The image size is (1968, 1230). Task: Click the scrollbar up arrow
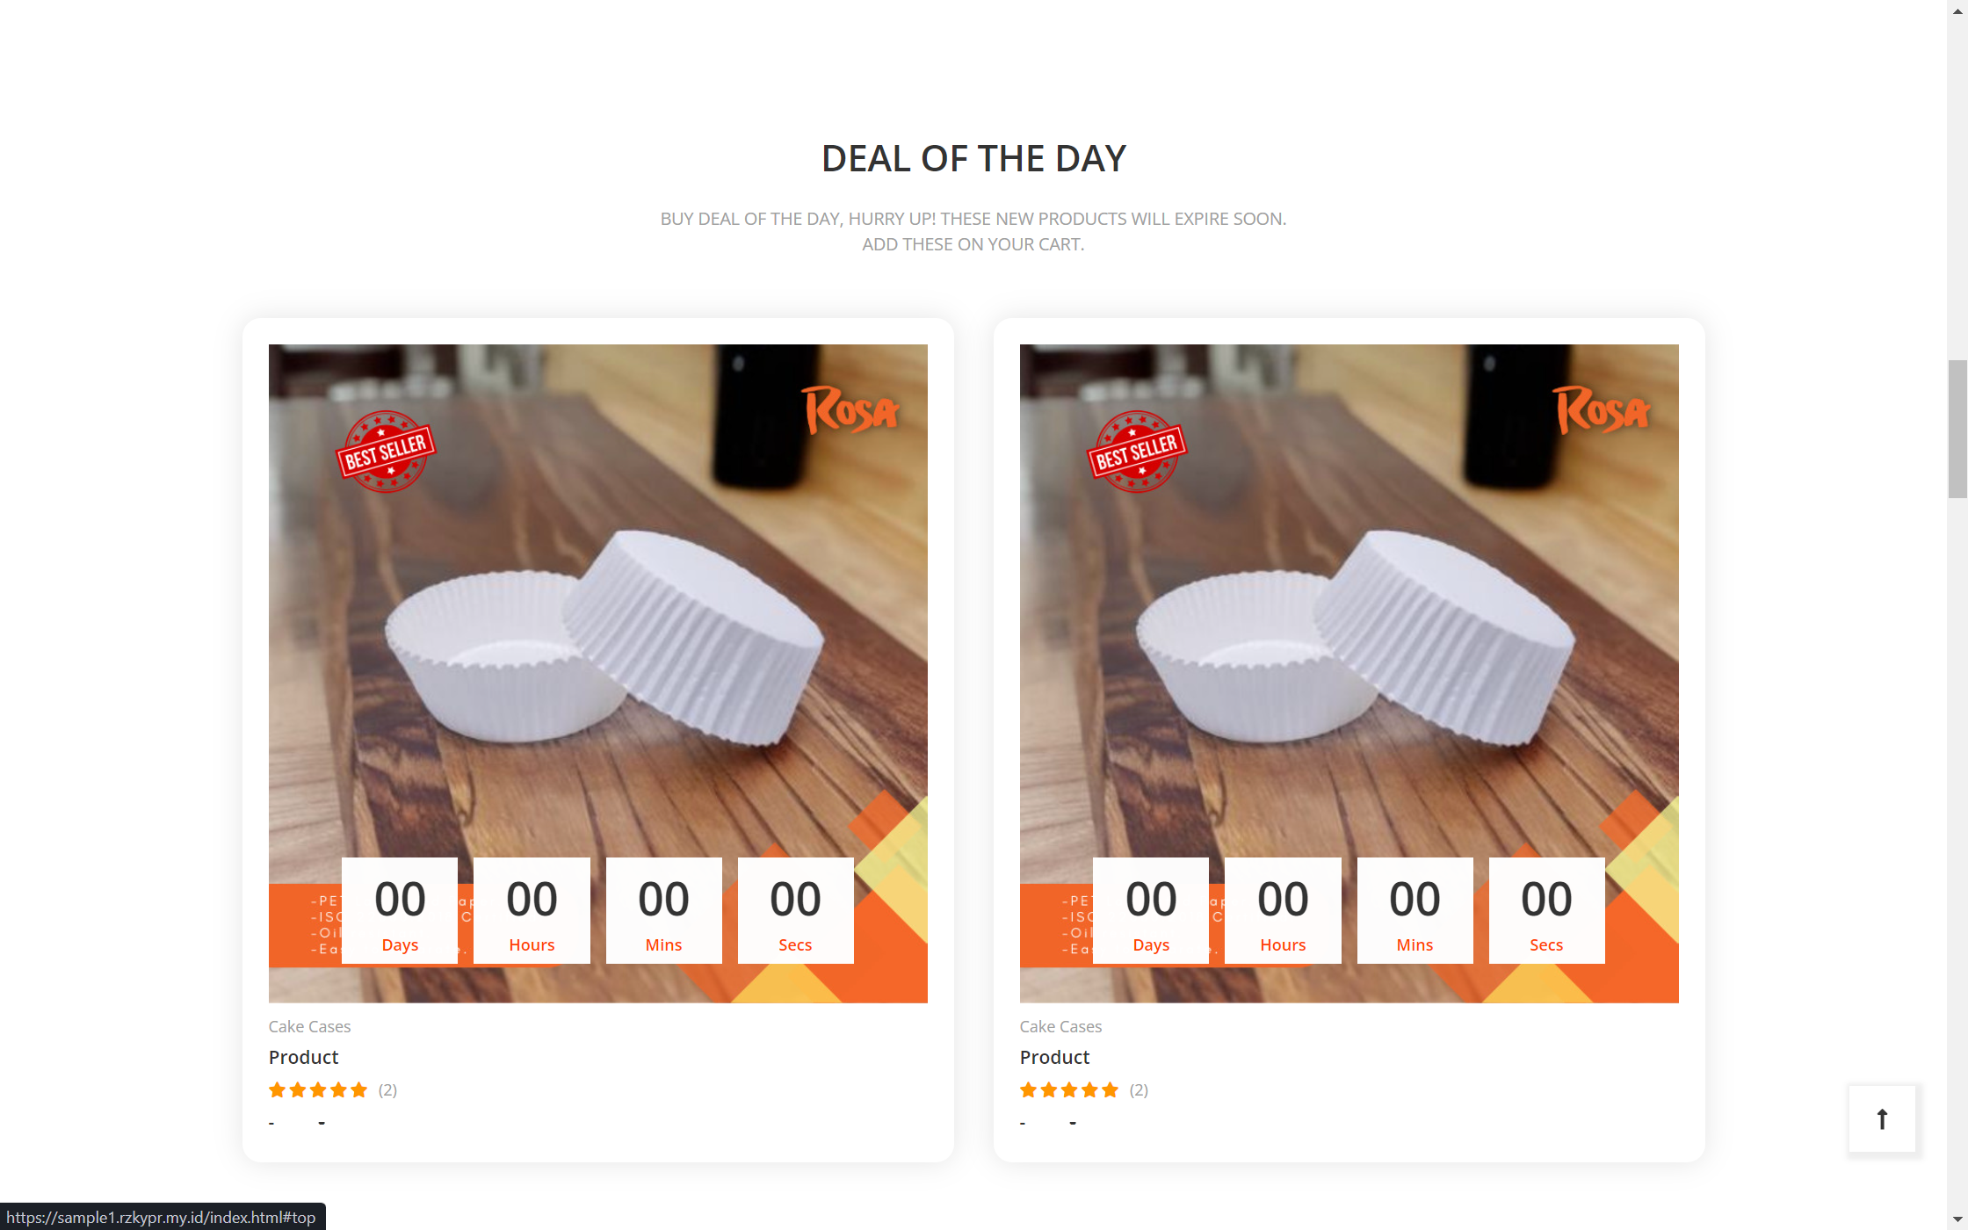point(1957,11)
